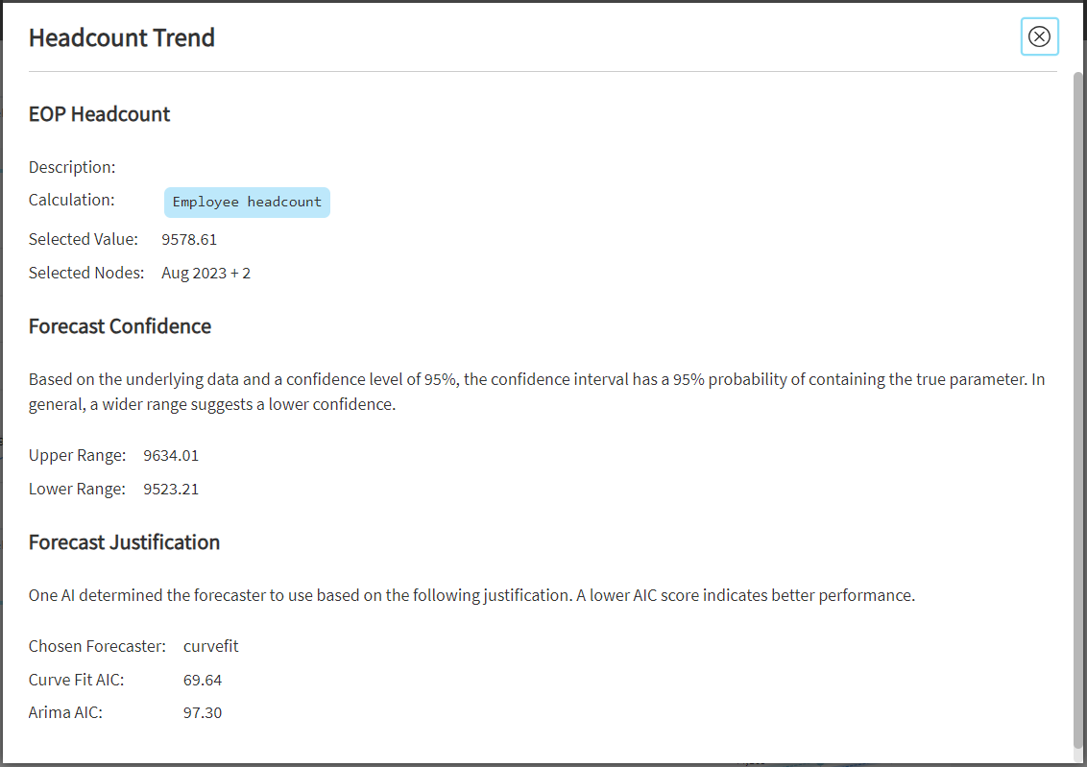Click the Employee headcount calculation chip
This screenshot has width=1087, height=767.
pyautogui.click(x=247, y=203)
